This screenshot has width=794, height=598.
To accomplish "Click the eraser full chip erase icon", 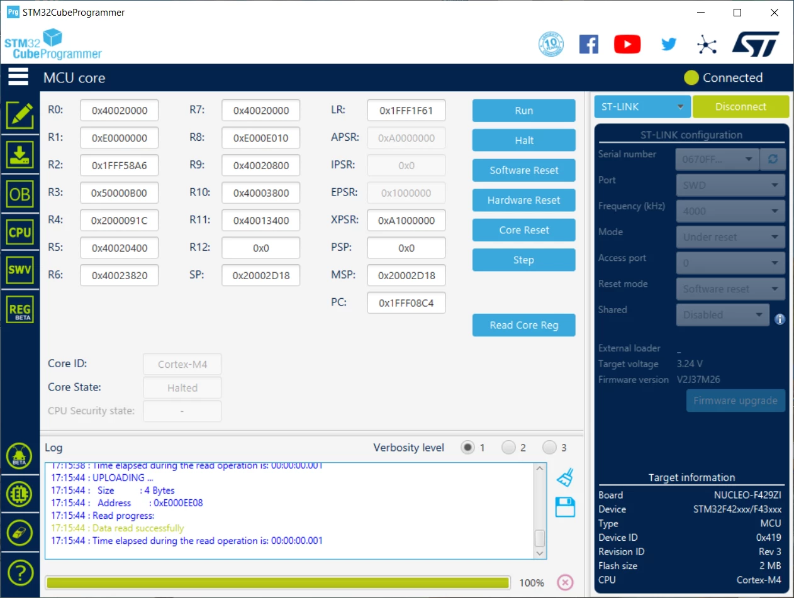I will click(x=20, y=533).
